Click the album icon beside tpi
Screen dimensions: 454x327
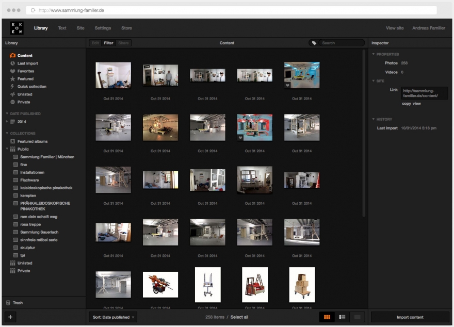[15, 255]
